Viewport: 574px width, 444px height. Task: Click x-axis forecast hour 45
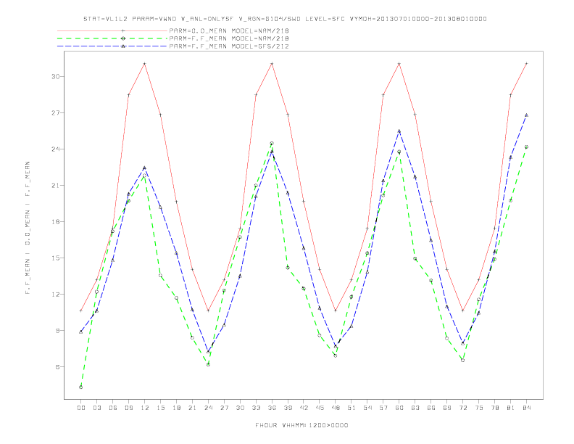pyautogui.click(x=320, y=408)
